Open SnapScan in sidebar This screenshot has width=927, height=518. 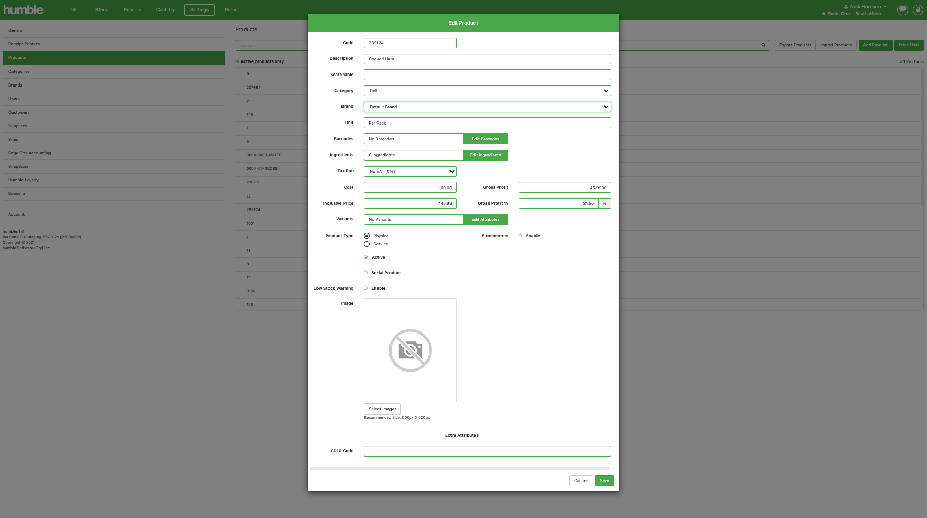114,166
